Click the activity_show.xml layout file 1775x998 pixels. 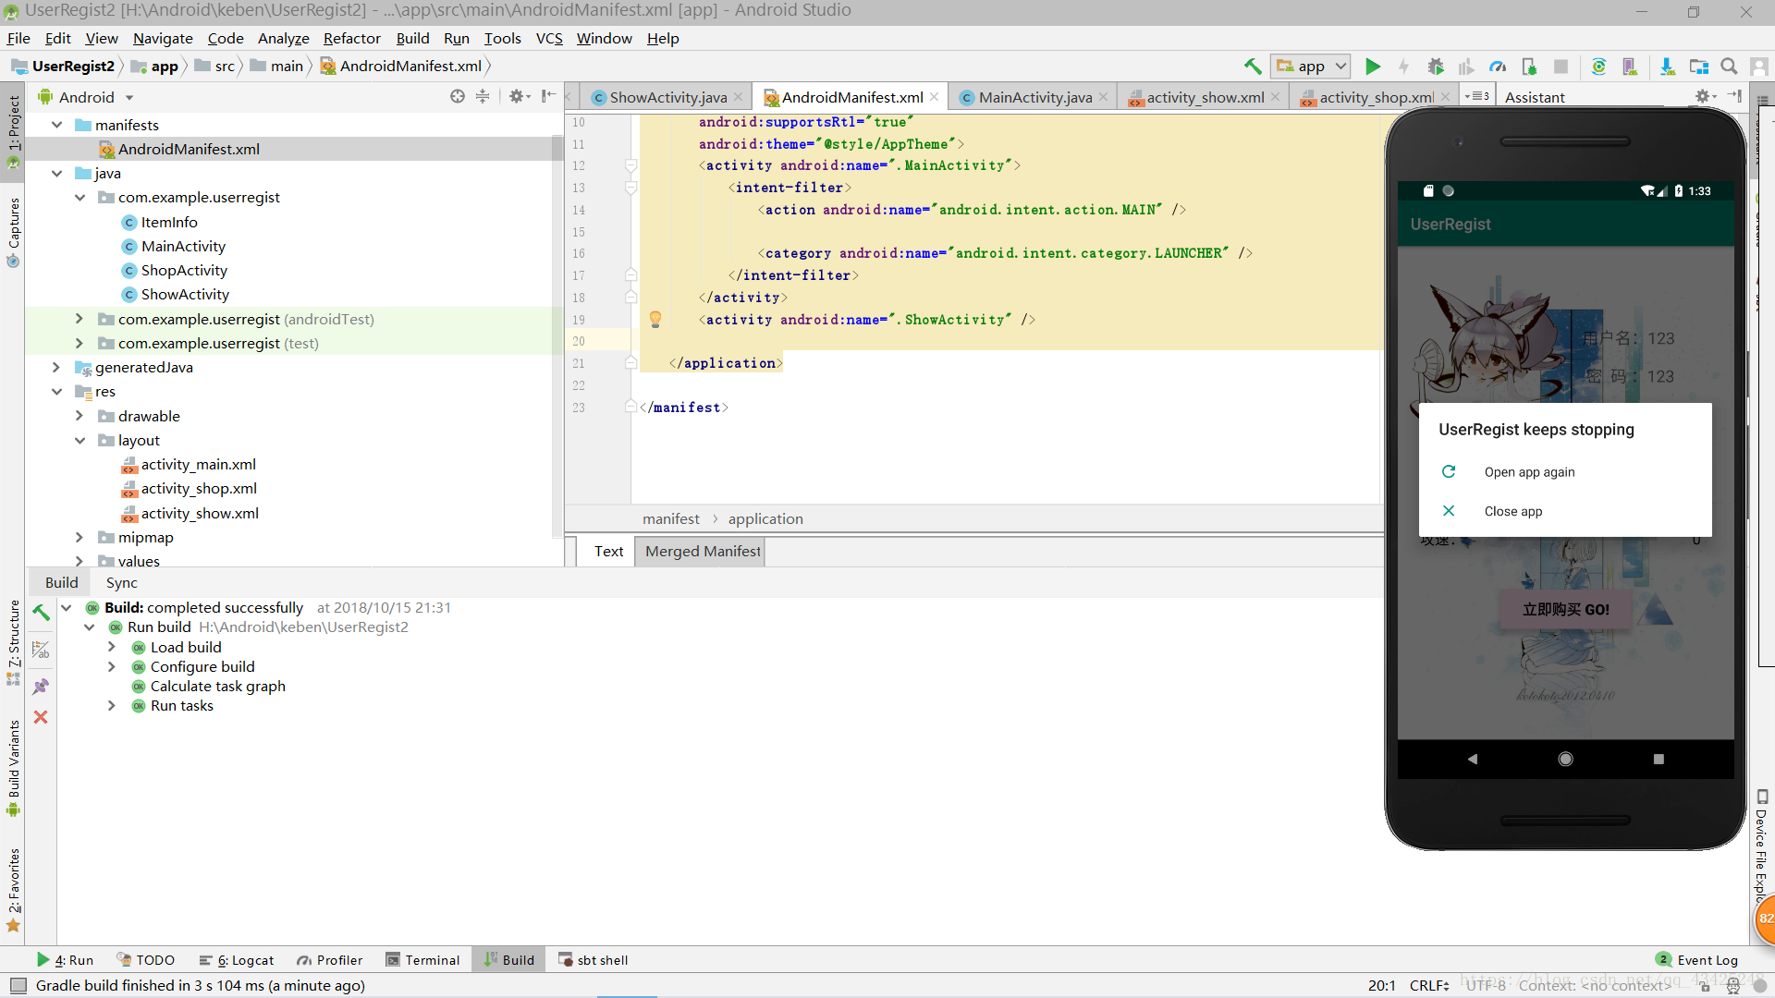199,512
